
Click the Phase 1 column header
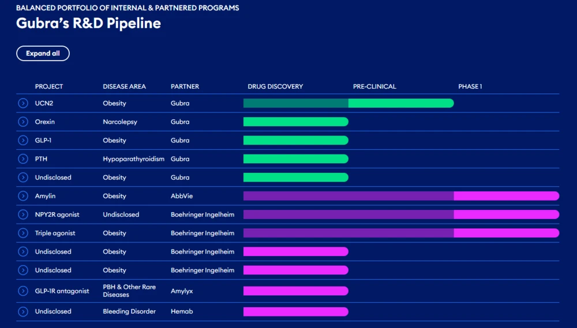coord(470,86)
